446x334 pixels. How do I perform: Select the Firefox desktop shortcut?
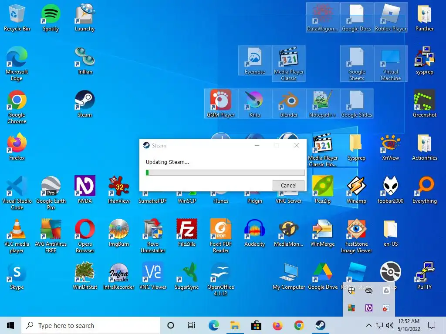pos(17,147)
